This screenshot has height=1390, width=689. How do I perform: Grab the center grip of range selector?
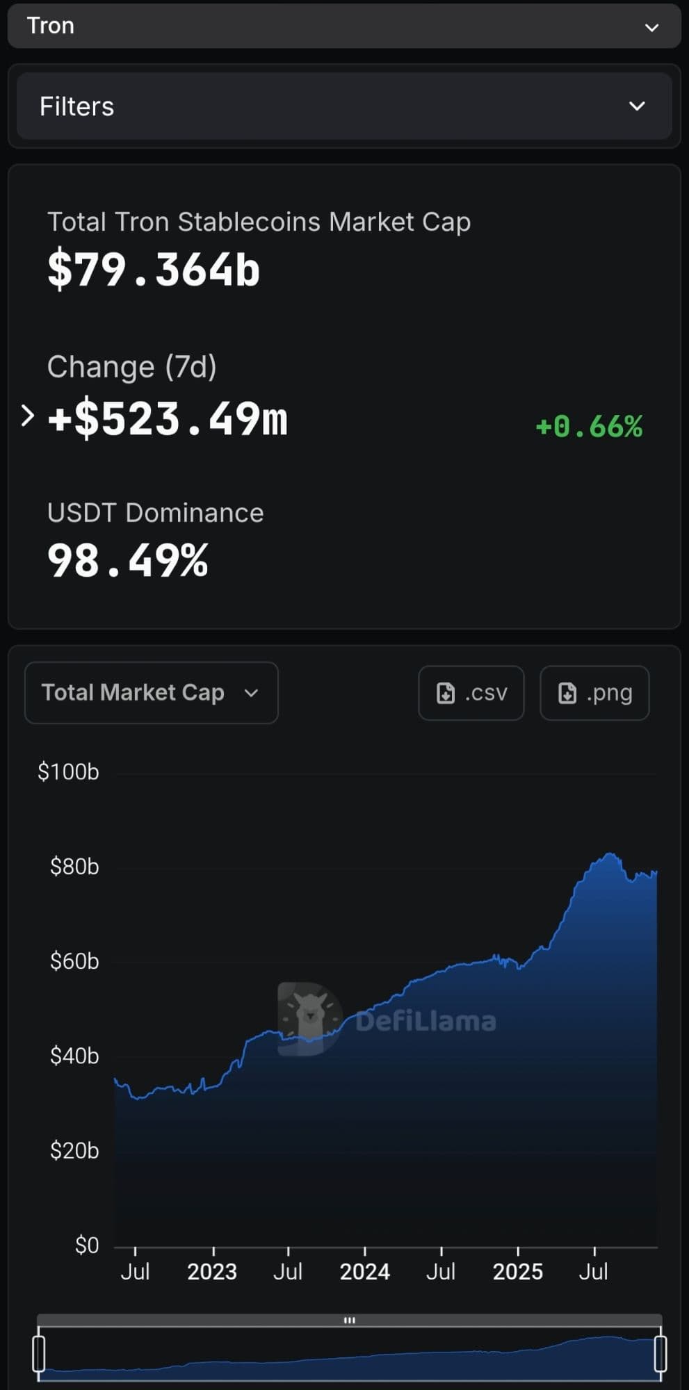click(x=350, y=1320)
